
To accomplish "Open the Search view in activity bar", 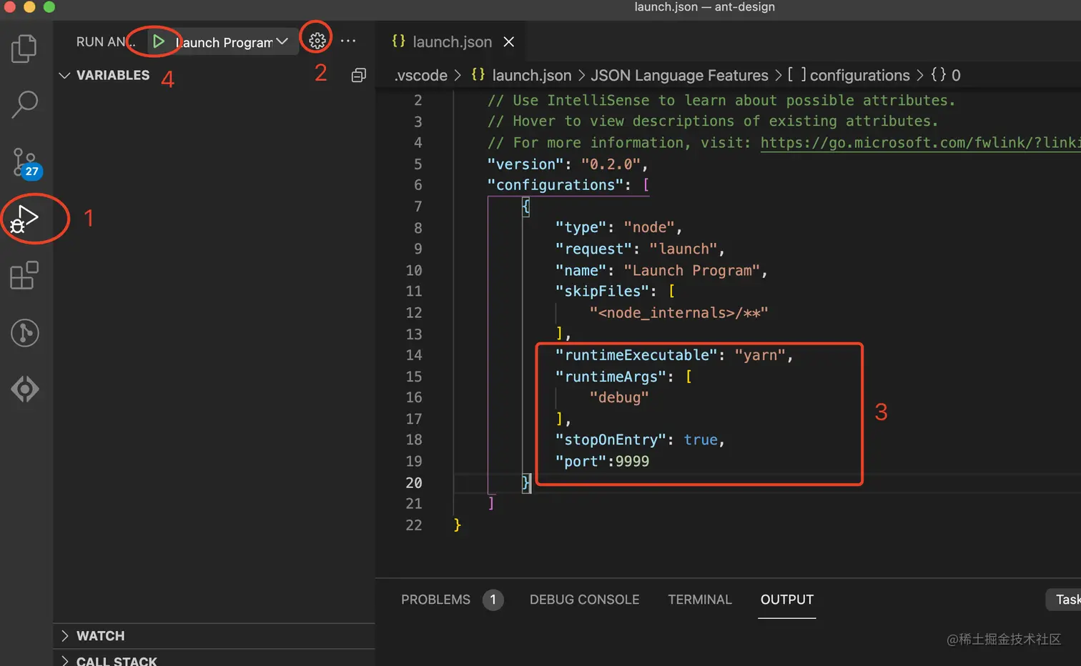I will 24,104.
